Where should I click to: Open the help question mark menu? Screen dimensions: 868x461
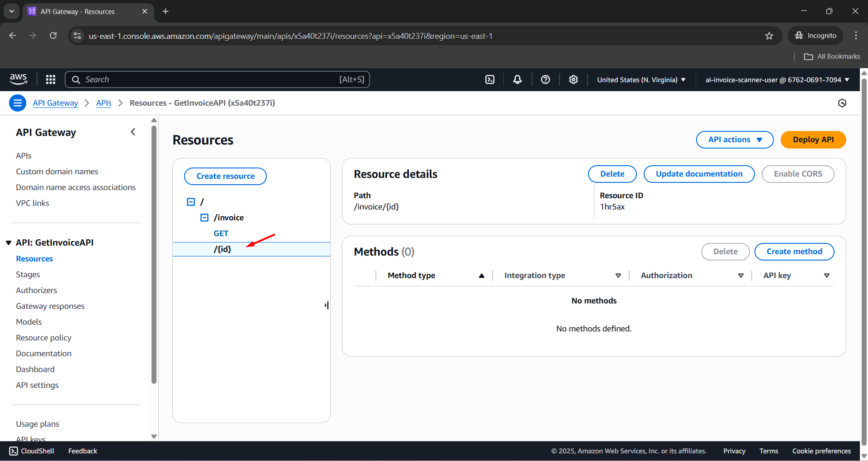click(545, 79)
